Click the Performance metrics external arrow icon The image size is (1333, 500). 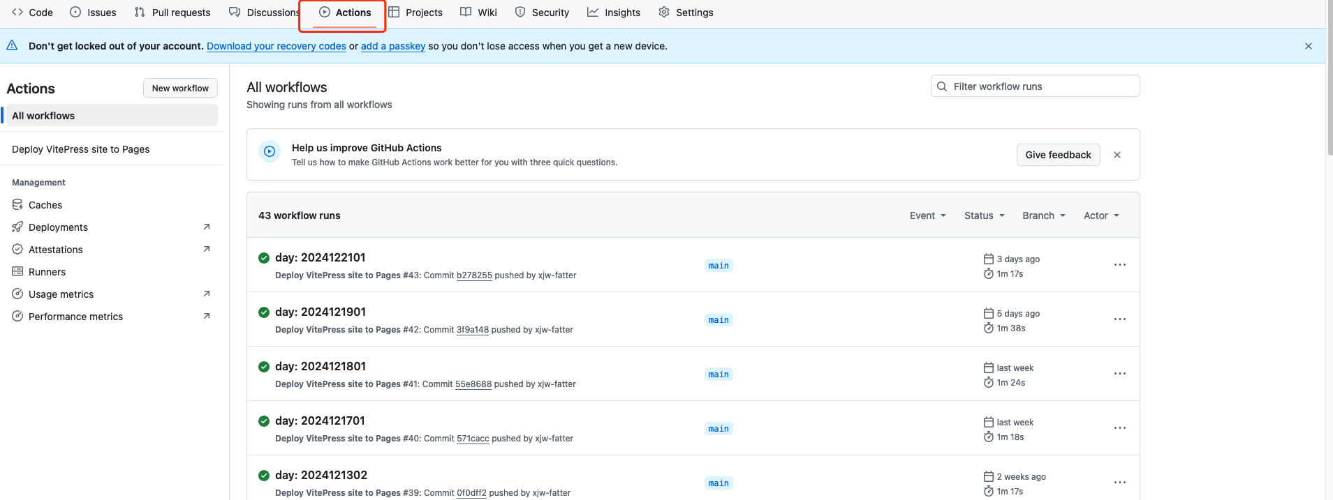pyautogui.click(x=207, y=317)
